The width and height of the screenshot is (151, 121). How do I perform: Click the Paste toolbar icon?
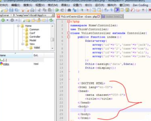(x=50, y=10)
